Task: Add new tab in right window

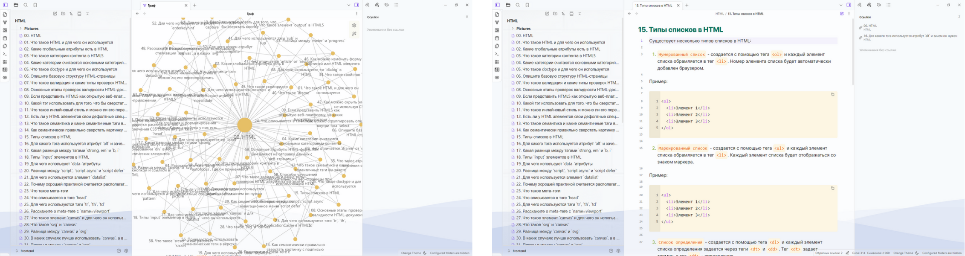Action: 687,5
